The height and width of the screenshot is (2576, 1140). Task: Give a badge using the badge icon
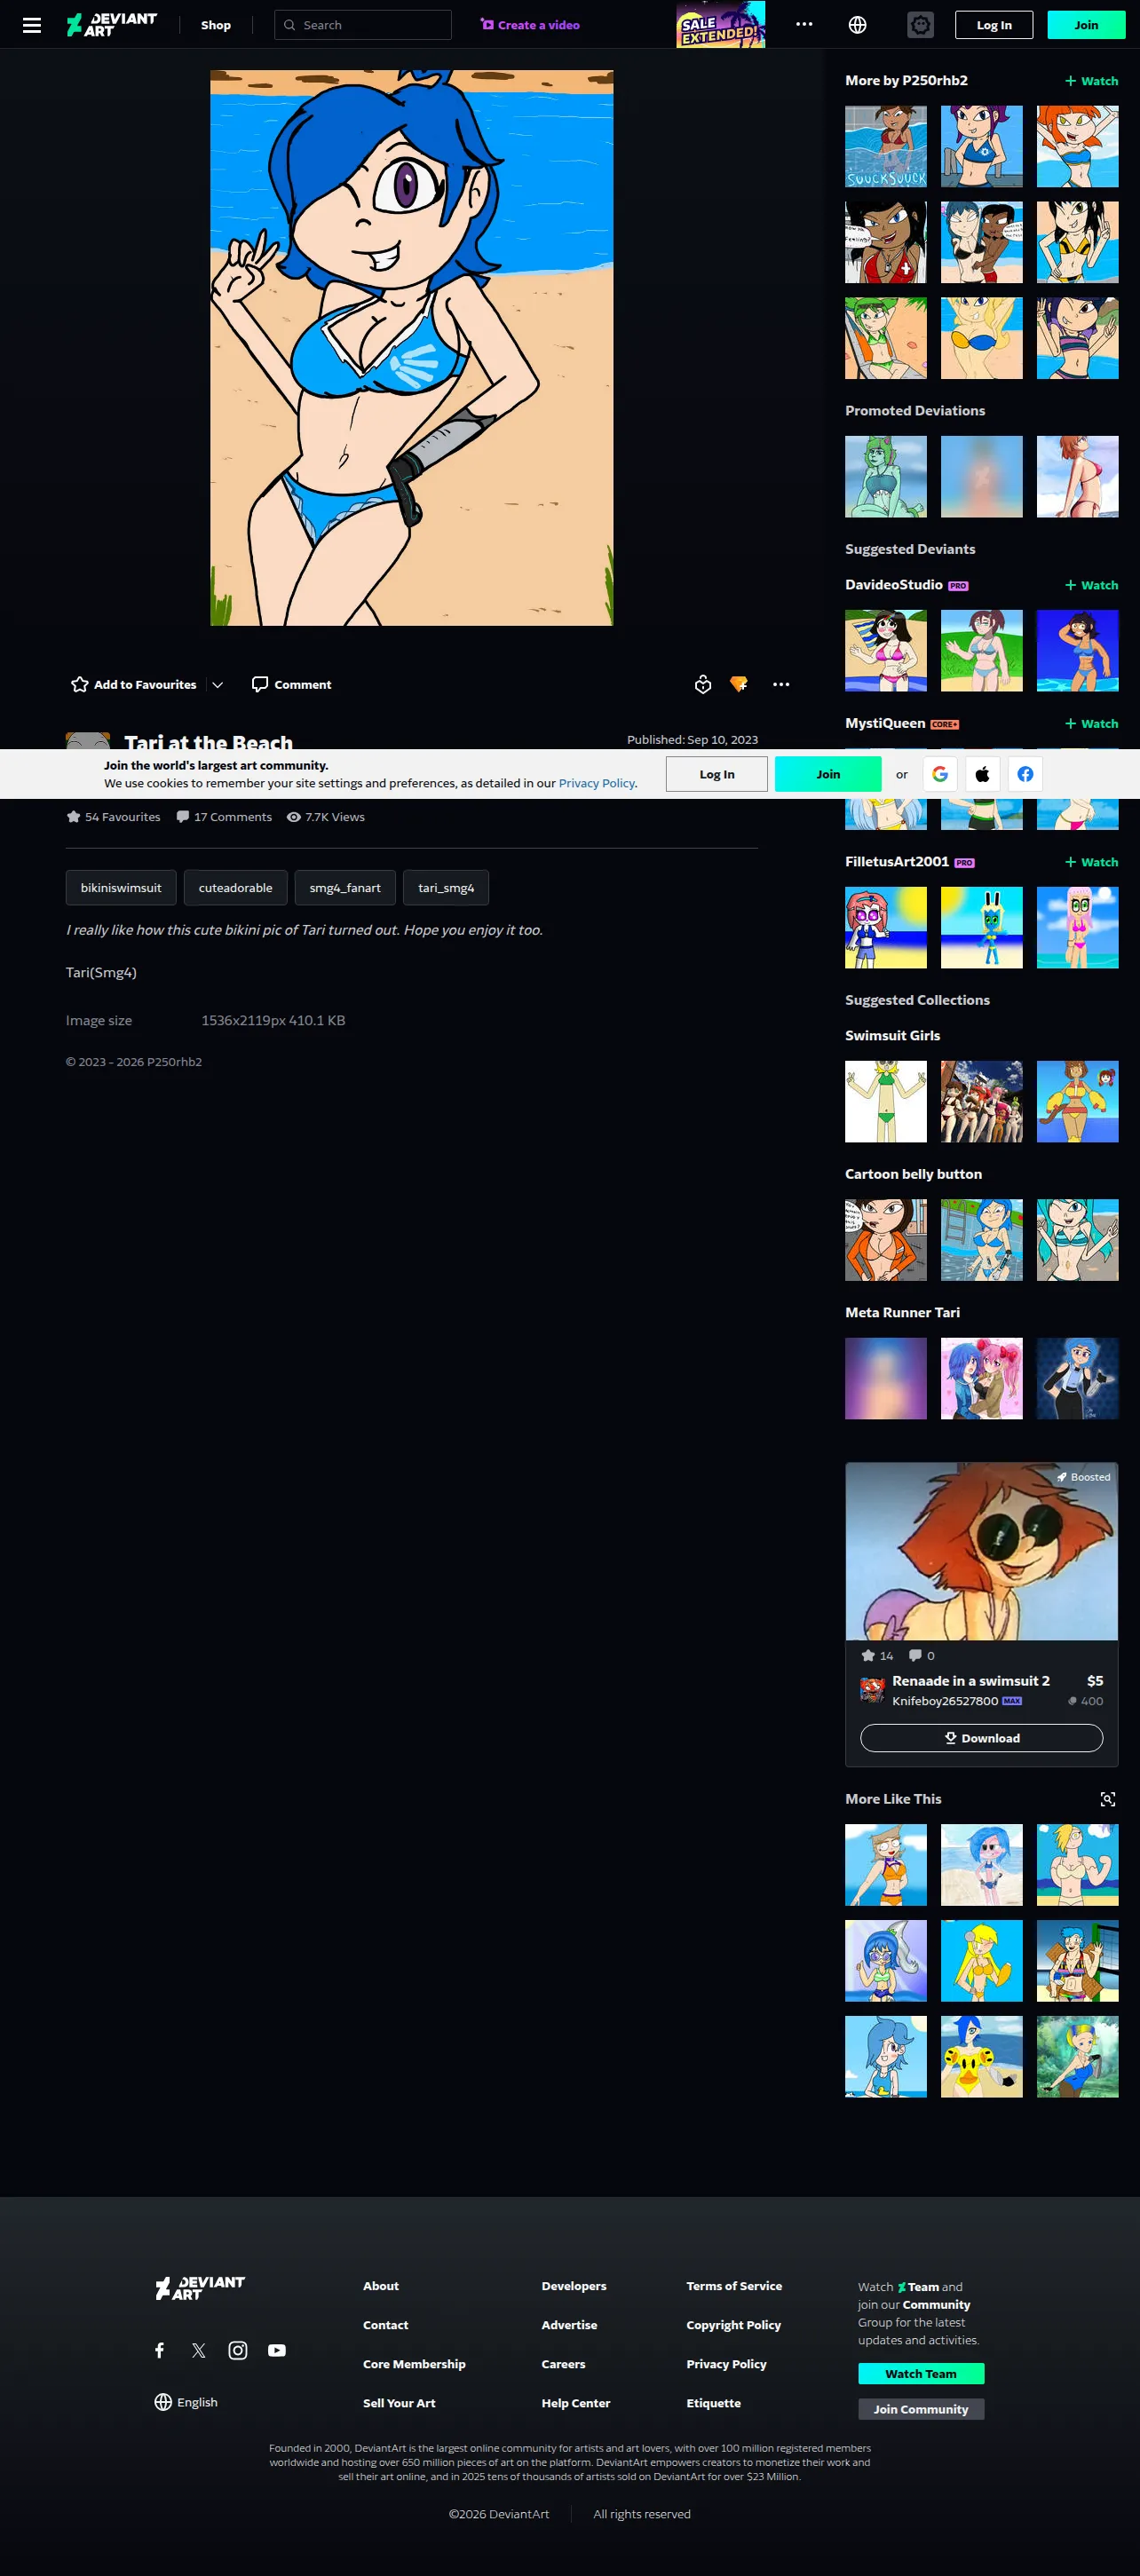pyautogui.click(x=703, y=684)
